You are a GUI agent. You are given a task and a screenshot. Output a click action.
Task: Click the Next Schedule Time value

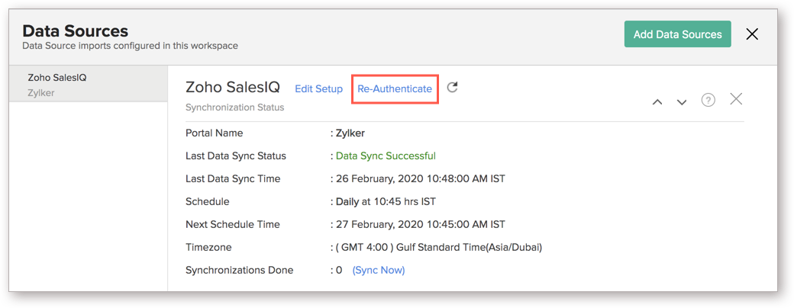pos(420,224)
